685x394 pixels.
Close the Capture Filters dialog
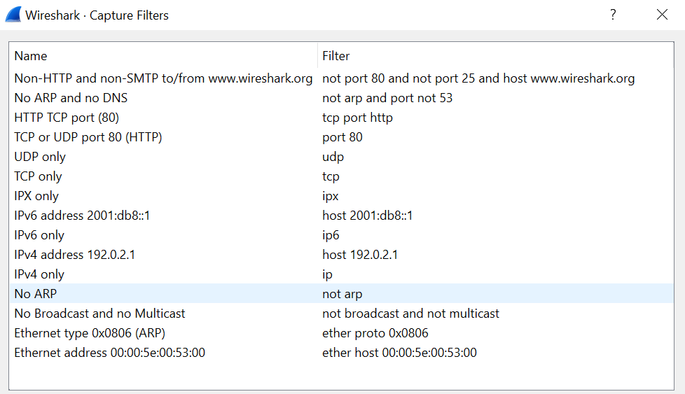pyautogui.click(x=662, y=15)
